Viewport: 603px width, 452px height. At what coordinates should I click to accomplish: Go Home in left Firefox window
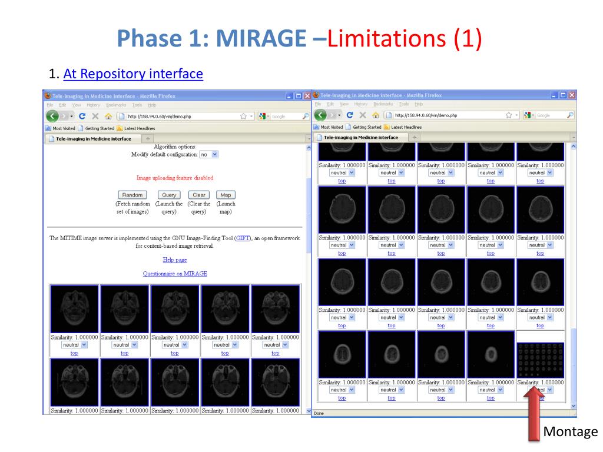[108, 116]
